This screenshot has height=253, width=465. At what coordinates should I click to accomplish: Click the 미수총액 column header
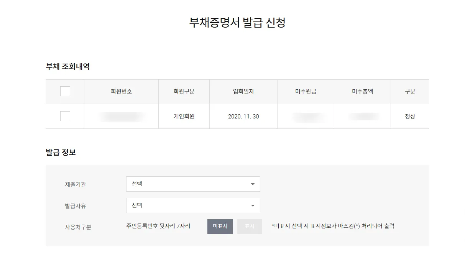click(x=362, y=91)
